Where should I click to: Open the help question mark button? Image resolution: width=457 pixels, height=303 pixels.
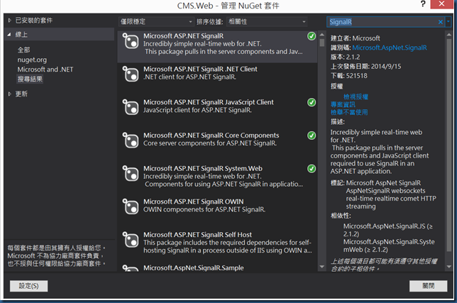pos(423,4)
